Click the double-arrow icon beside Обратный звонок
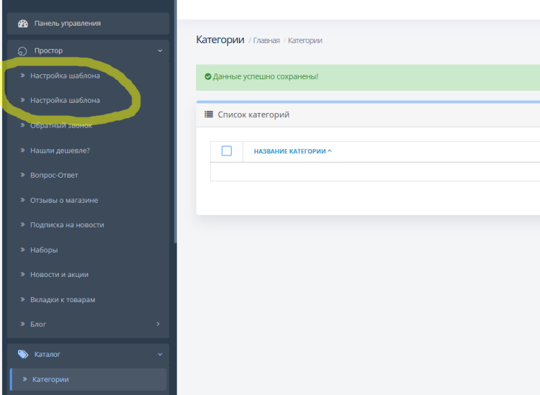Image resolution: width=540 pixels, height=395 pixels. pyautogui.click(x=22, y=125)
